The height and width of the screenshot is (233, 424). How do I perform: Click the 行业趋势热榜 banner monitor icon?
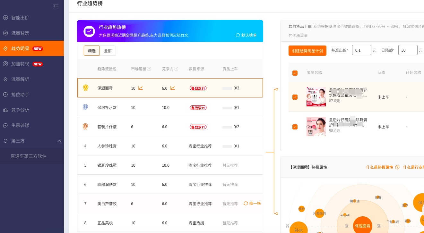[x=89, y=31]
